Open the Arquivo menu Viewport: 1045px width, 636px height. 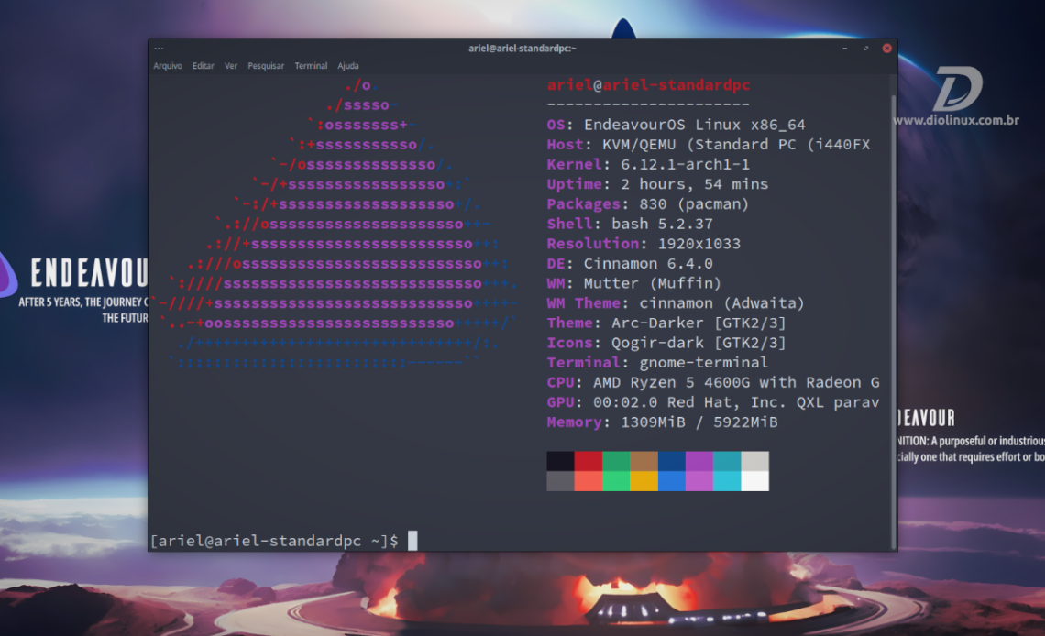coord(167,66)
